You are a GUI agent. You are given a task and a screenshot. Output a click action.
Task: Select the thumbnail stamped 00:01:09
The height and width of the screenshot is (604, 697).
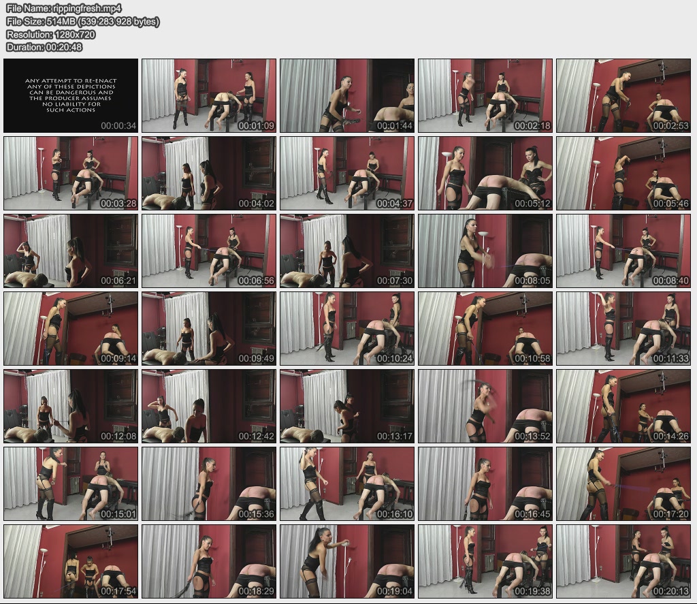pos(209,95)
